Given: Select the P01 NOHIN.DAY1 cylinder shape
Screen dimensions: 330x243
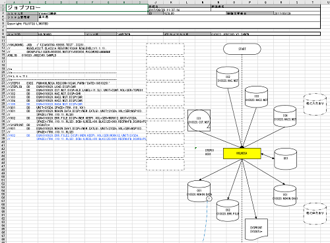Looking at the screenshot, I should [285, 195].
